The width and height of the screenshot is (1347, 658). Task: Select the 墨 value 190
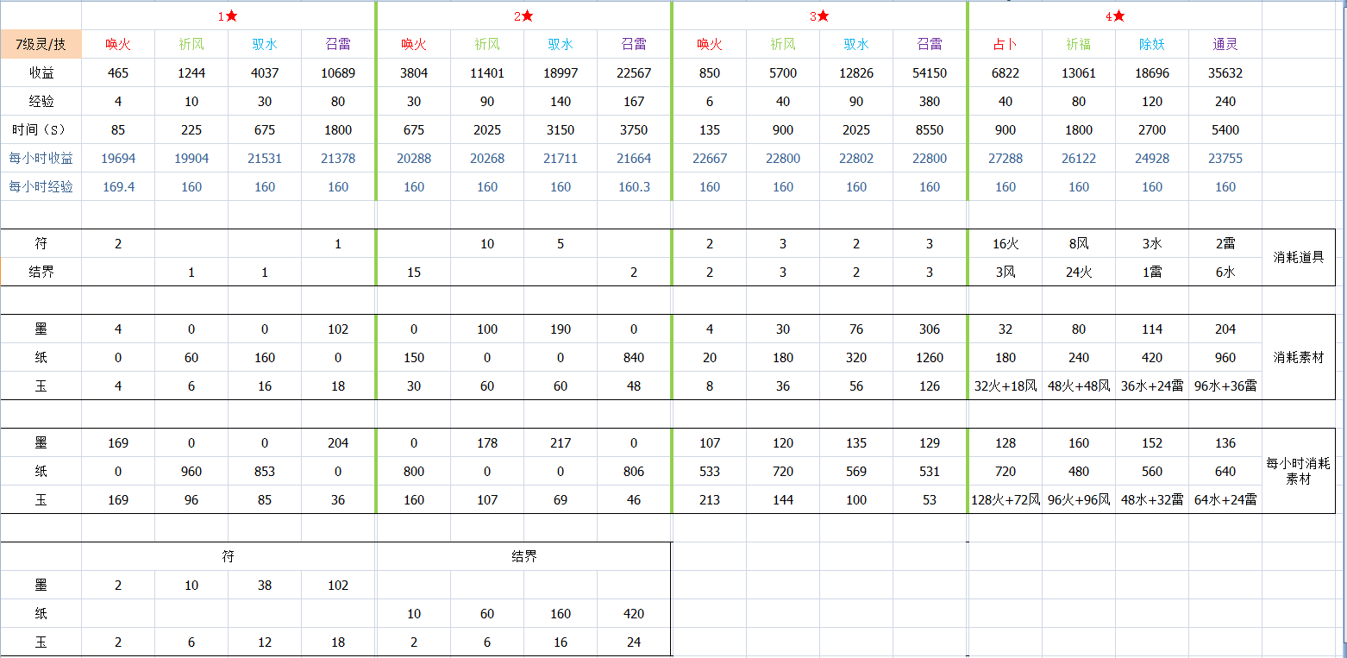pyautogui.click(x=561, y=329)
